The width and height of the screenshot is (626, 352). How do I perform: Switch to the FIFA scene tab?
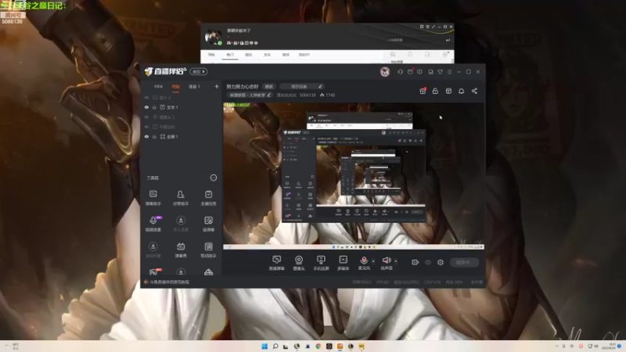click(x=159, y=87)
